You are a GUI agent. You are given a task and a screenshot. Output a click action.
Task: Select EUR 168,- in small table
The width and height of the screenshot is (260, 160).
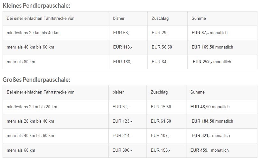(x=123, y=62)
